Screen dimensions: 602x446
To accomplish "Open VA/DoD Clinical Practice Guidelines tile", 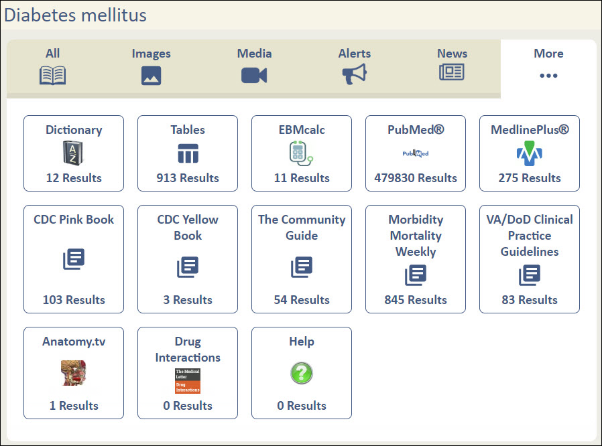I will [530, 259].
